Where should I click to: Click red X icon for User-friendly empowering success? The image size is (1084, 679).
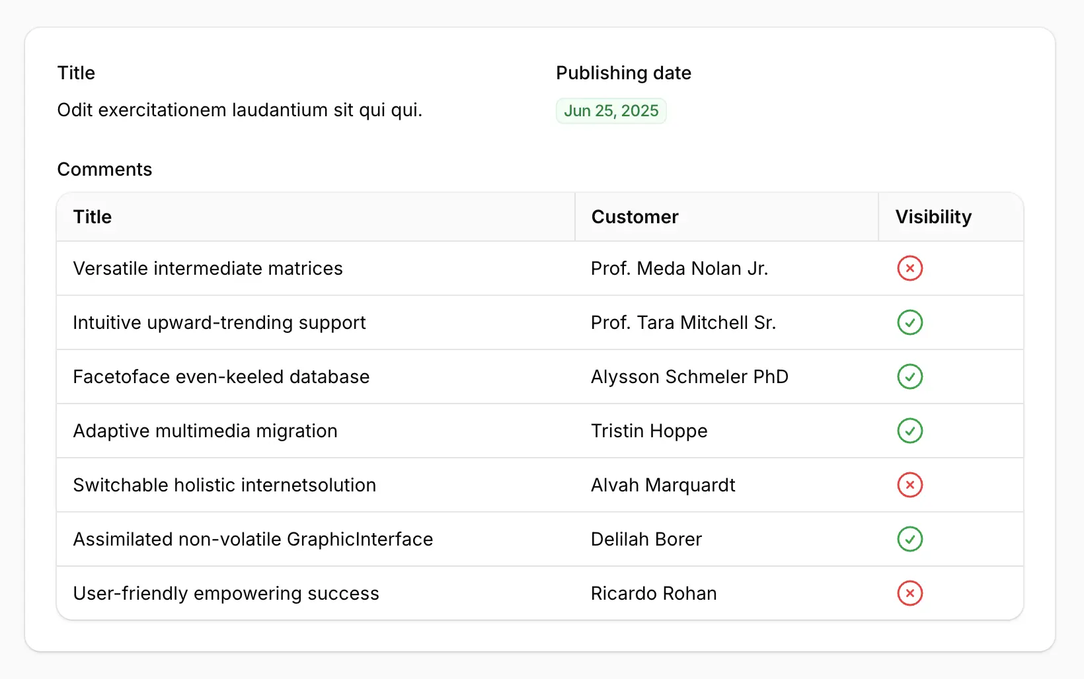pos(910,593)
